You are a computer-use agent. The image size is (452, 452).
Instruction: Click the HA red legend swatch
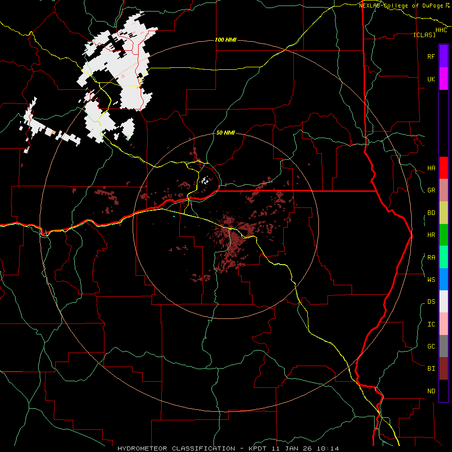(x=443, y=168)
